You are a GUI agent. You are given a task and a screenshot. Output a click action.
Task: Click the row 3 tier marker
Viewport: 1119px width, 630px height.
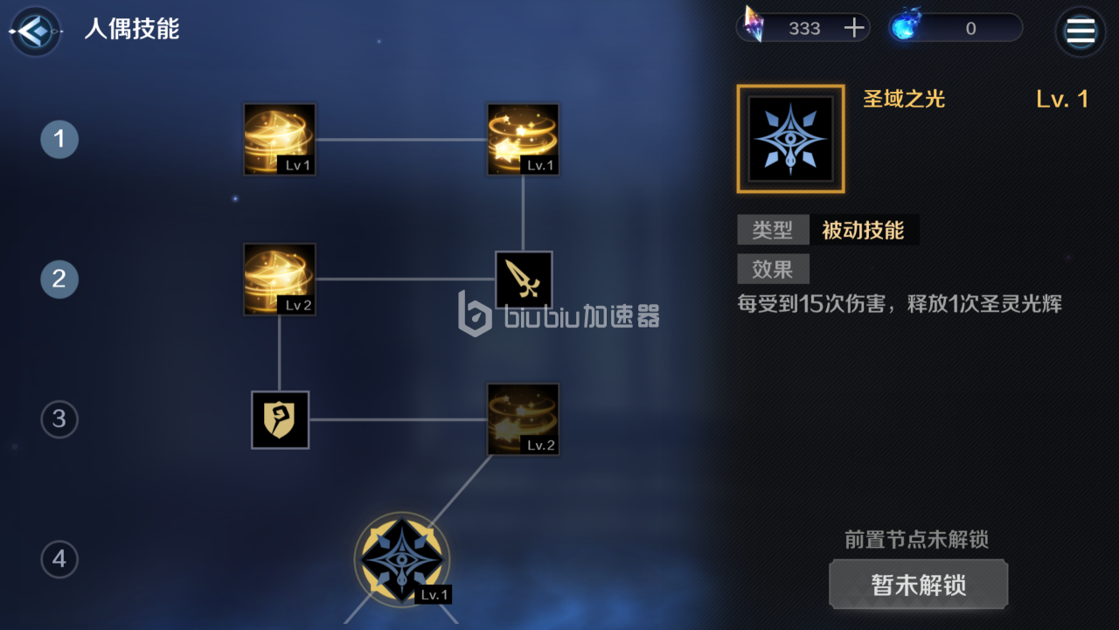(x=59, y=419)
